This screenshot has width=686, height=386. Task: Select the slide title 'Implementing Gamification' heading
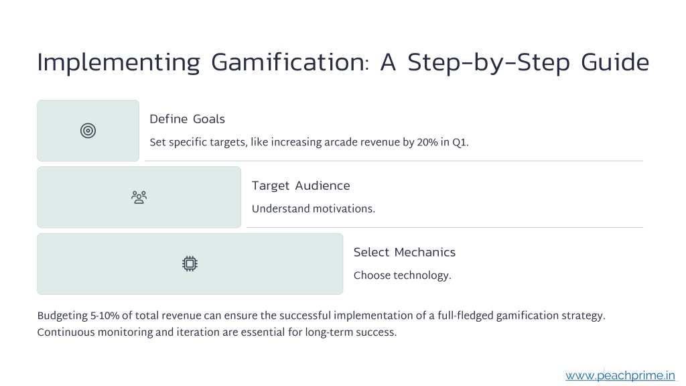click(343, 62)
